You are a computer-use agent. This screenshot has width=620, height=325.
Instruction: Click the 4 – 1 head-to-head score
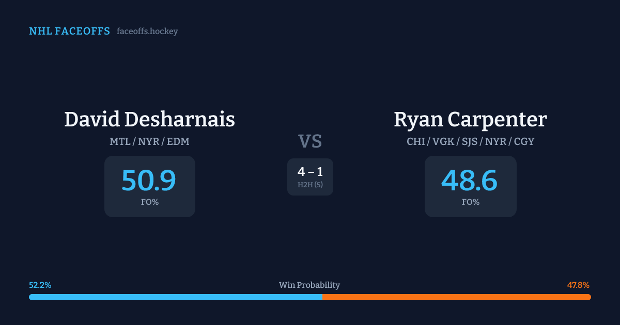310,172
